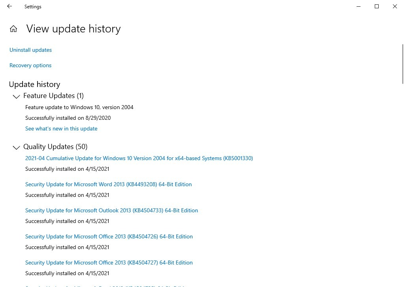
Task: Collapse the Quality Updates chevron
Action: pyautogui.click(x=16, y=147)
